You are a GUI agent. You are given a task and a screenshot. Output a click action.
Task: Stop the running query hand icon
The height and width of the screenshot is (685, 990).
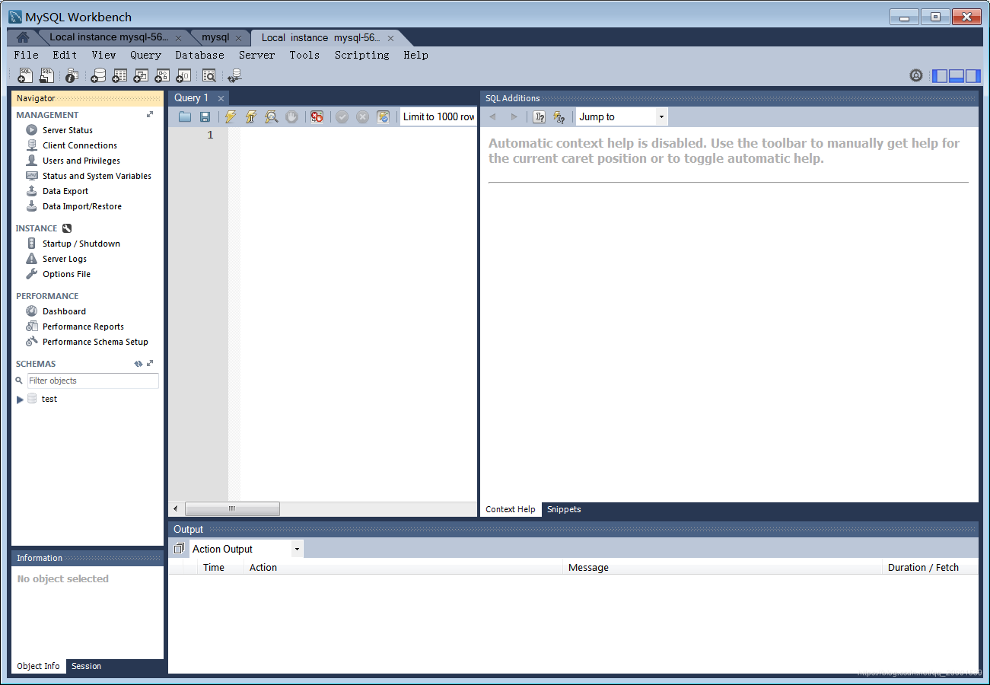291,116
